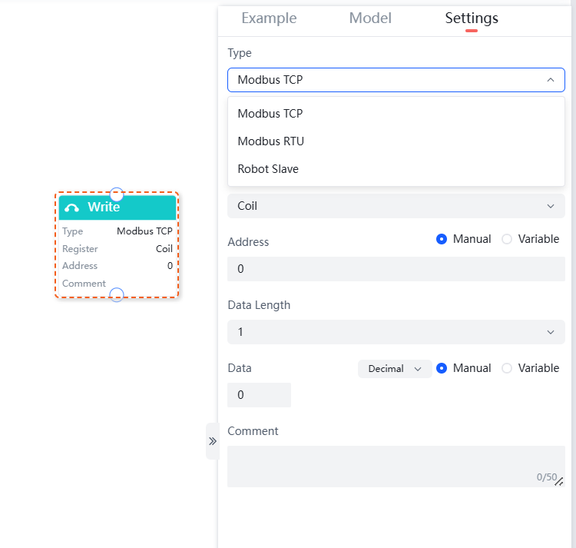Click the Data value input field
This screenshot has width=576, height=548.
259,395
